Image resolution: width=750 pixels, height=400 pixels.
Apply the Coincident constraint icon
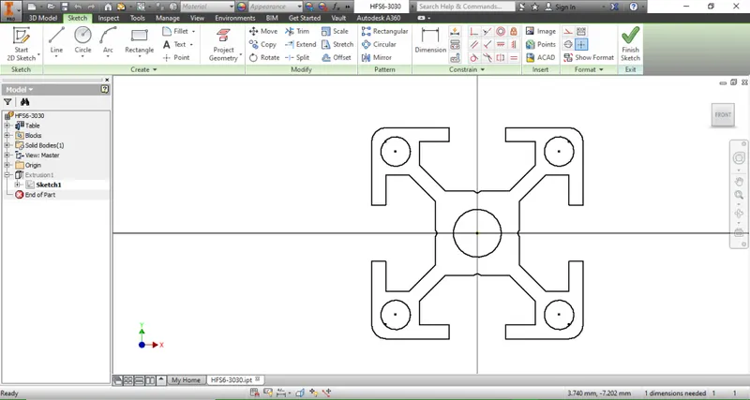coord(473,32)
